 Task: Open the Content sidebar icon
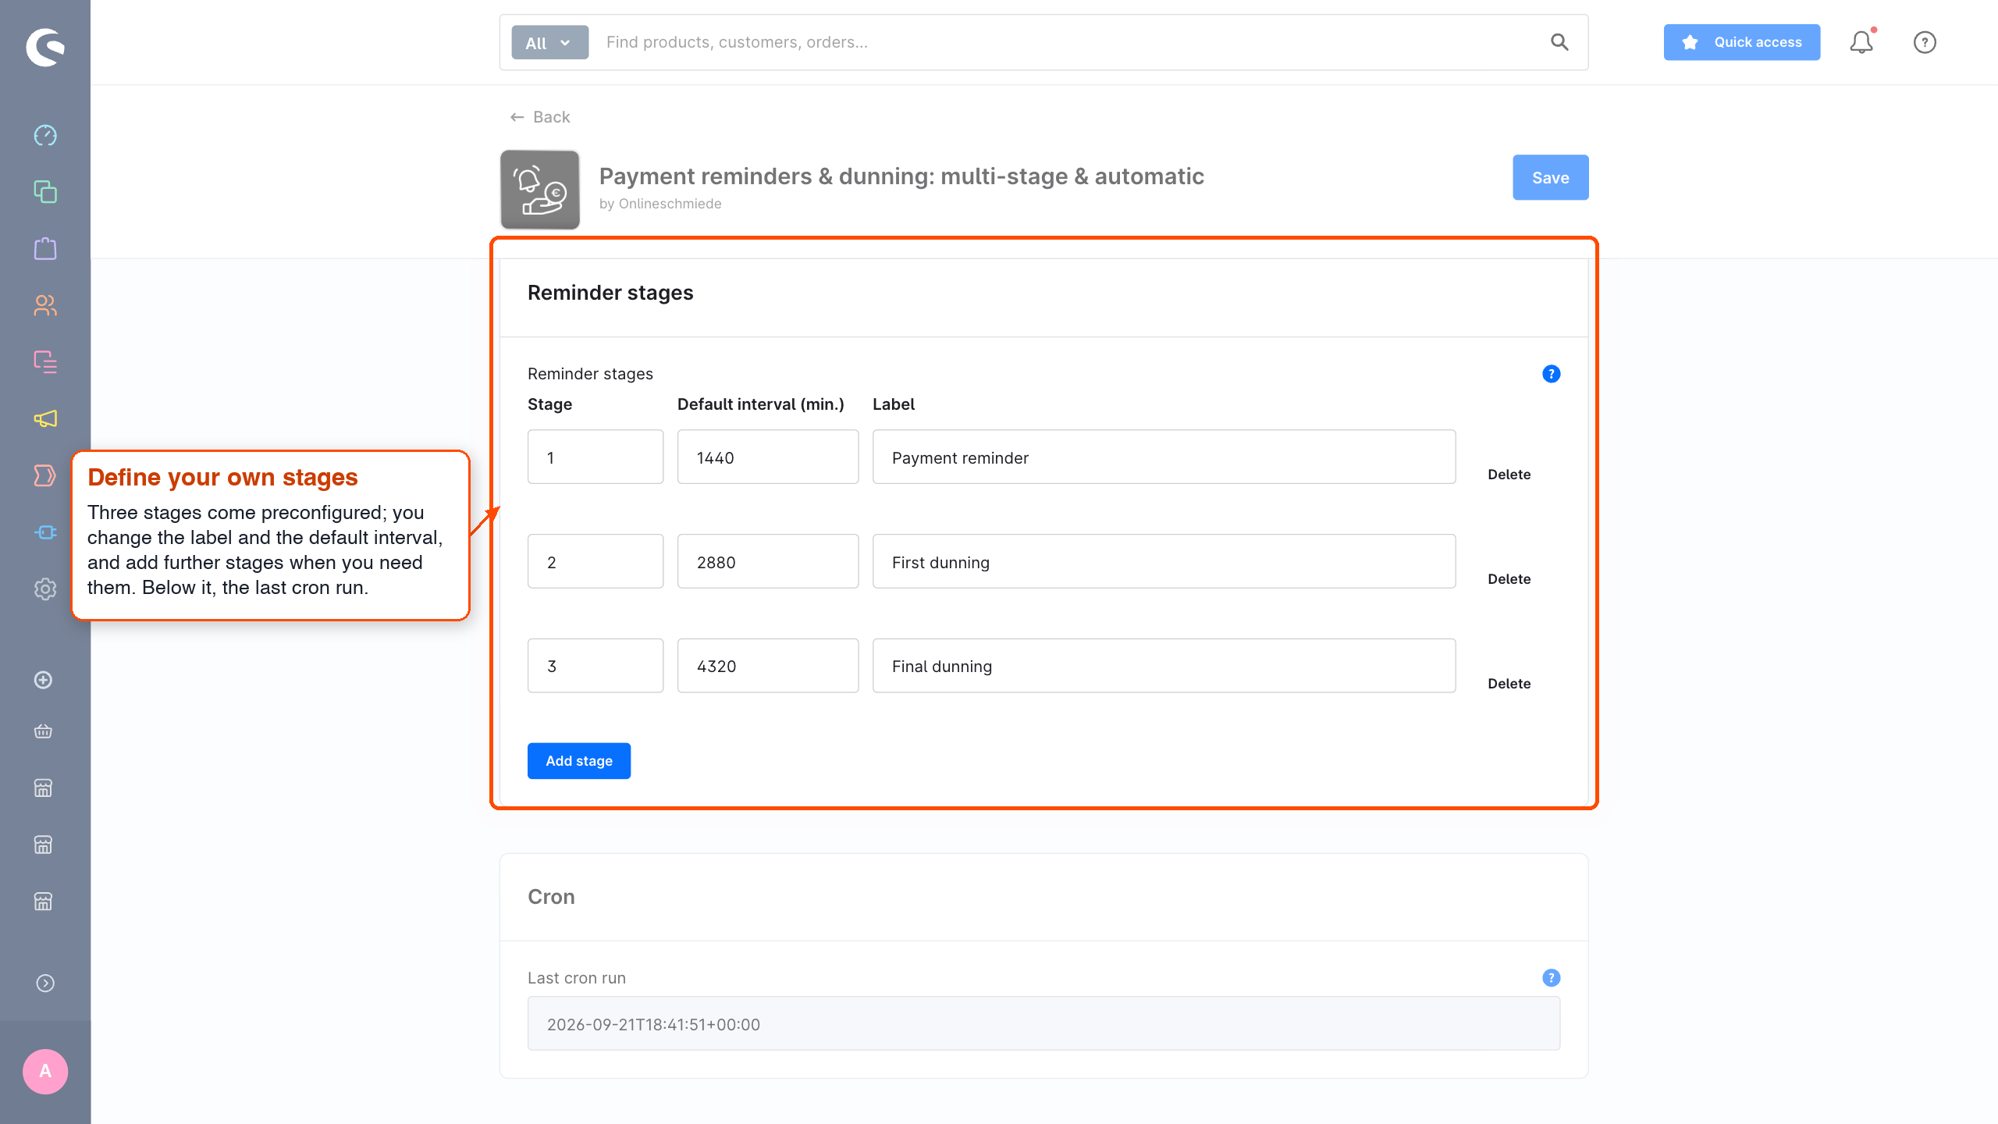pos(45,362)
